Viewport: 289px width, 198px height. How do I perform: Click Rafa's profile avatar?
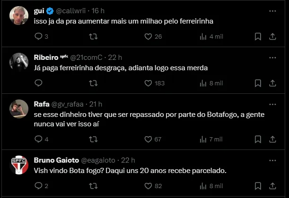click(x=18, y=109)
